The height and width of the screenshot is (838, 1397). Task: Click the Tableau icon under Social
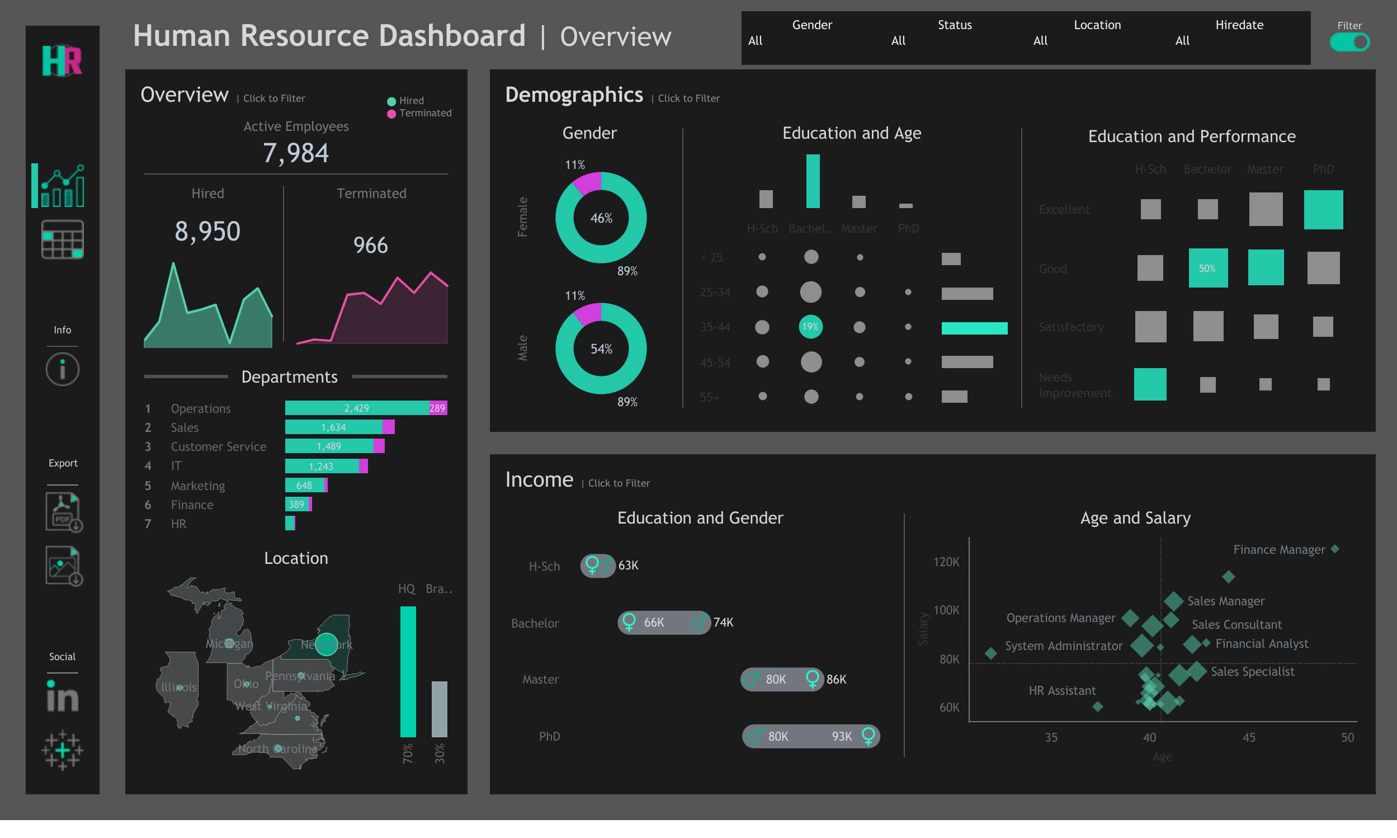62,751
